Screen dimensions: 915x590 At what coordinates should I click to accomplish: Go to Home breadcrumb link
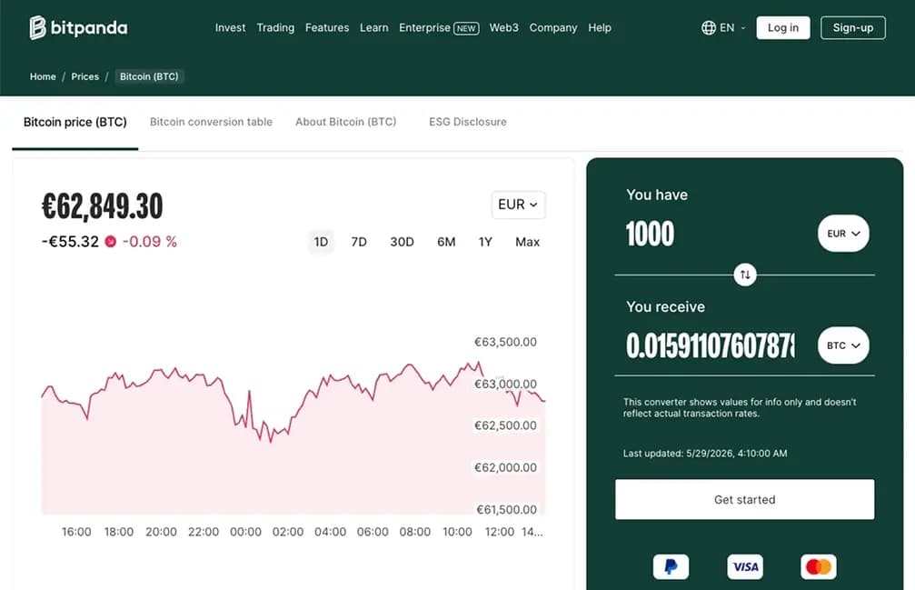tap(43, 76)
